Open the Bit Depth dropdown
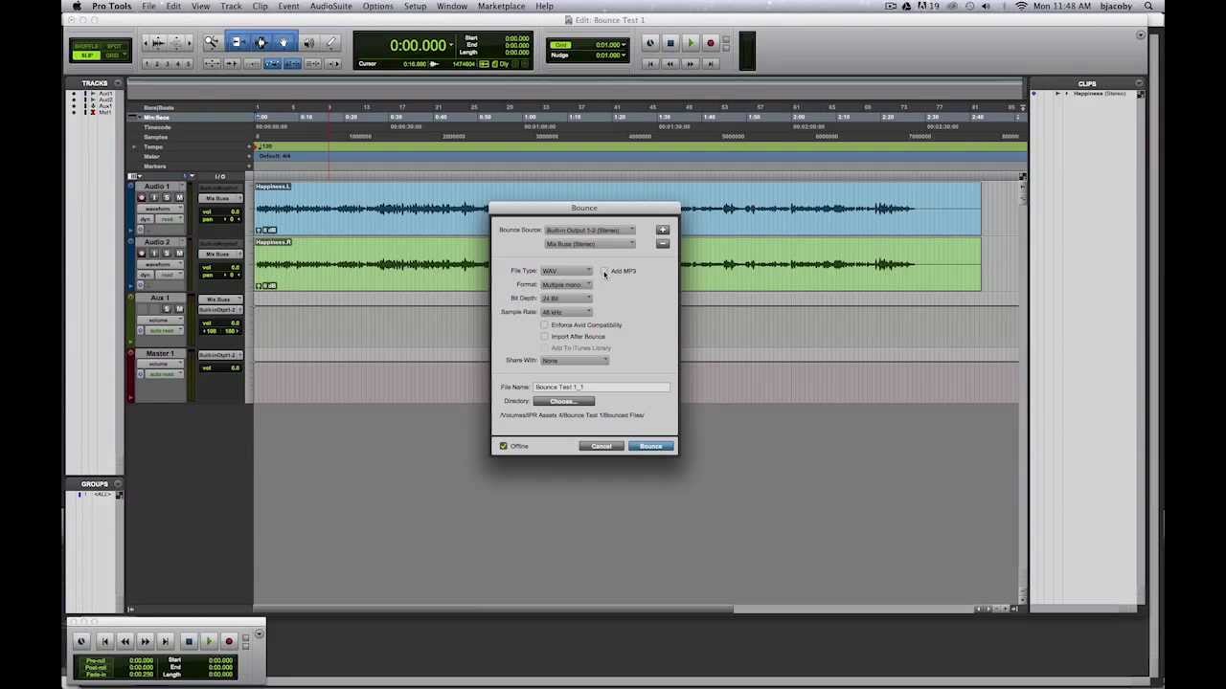Screen dimensions: 1226x689 (566, 299)
